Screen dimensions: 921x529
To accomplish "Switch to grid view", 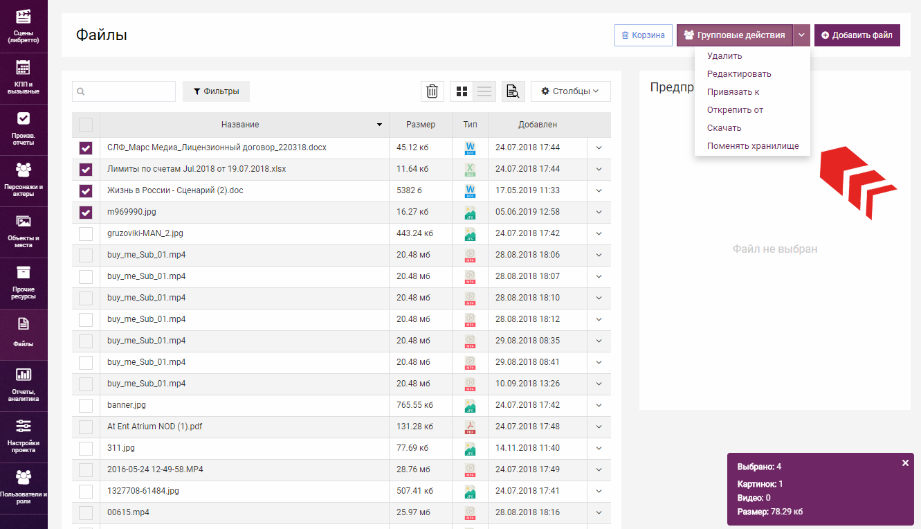I will (x=462, y=91).
